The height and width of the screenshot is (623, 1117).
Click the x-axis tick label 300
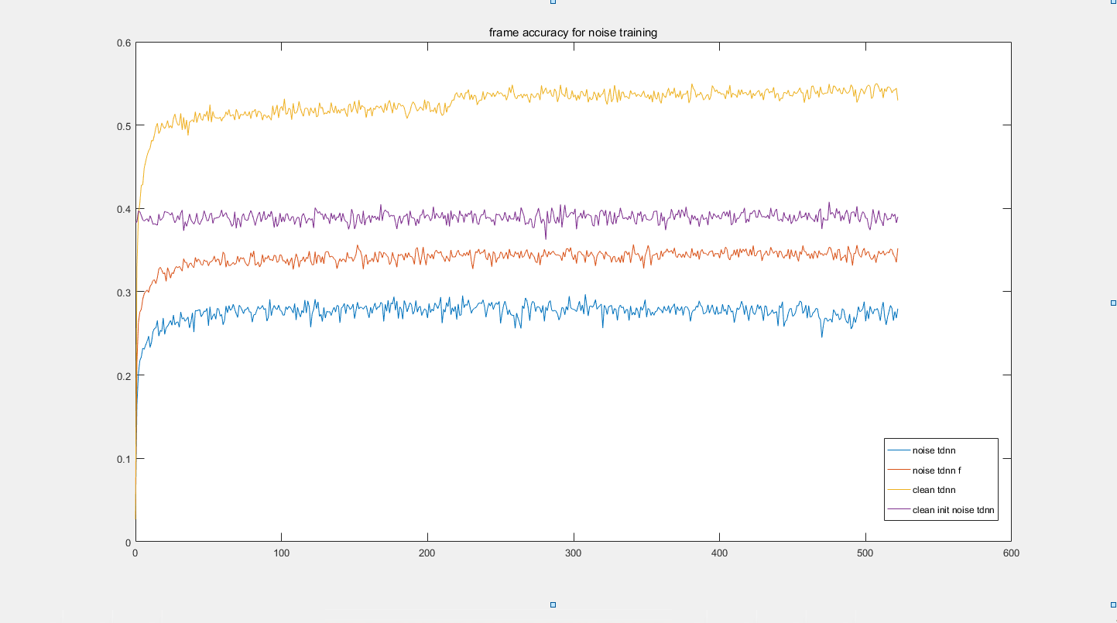pos(573,553)
